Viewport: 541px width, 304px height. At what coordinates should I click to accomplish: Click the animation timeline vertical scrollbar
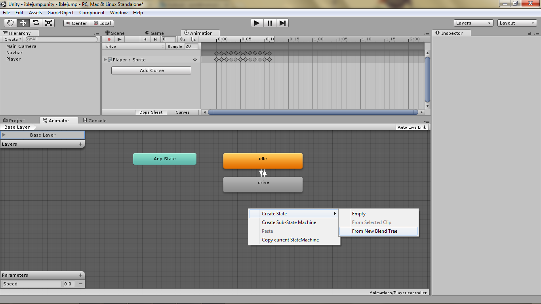[x=427, y=79]
